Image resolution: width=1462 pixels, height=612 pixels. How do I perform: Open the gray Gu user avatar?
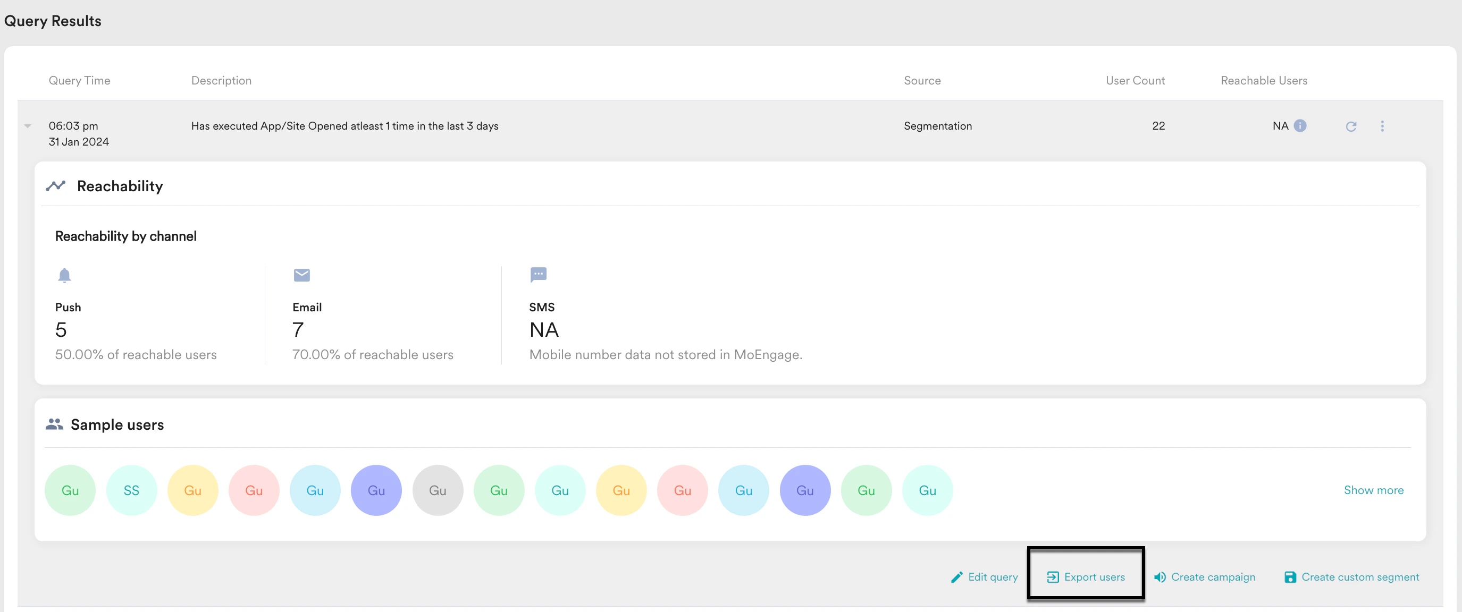[x=438, y=491]
